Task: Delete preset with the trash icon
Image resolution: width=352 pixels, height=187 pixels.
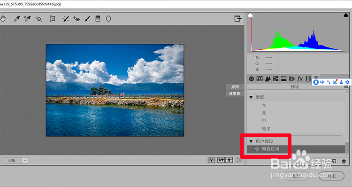Action: [x=344, y=161]
